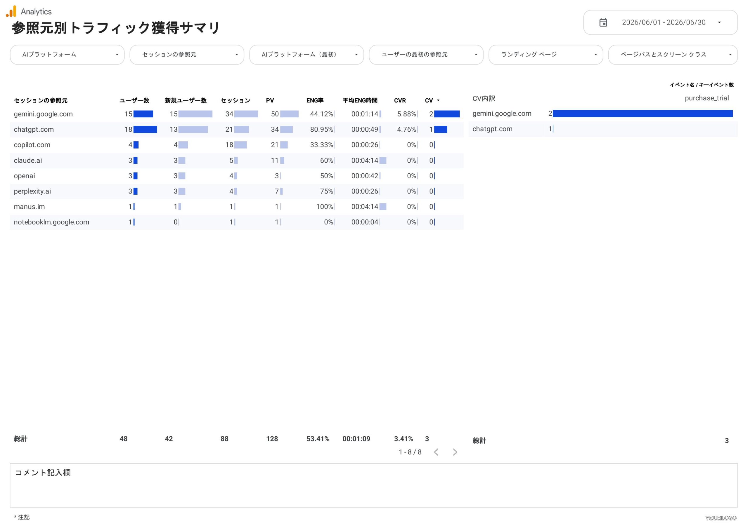Viewport: 748px width, 528px height.
Task: Select the perplexity.ai row
Action: pos(236,191)
